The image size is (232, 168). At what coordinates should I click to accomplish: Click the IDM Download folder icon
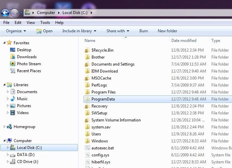[87, 71]
